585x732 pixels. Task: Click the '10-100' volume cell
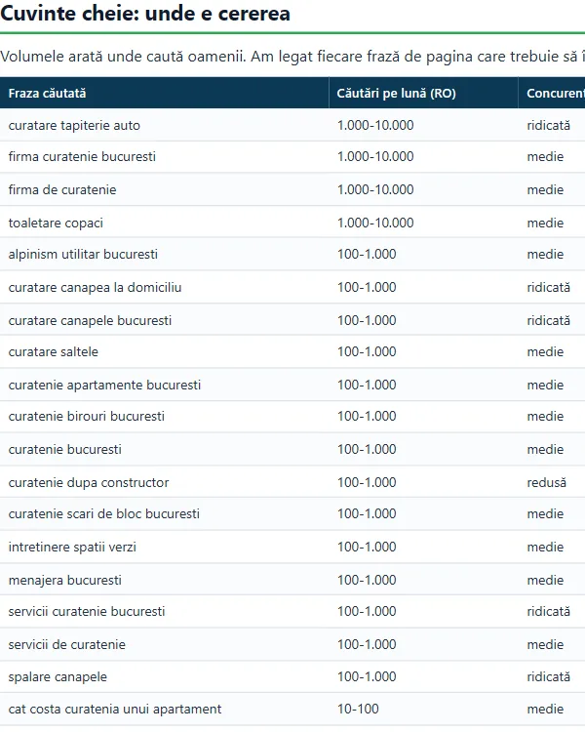click(x=423, y=710)
